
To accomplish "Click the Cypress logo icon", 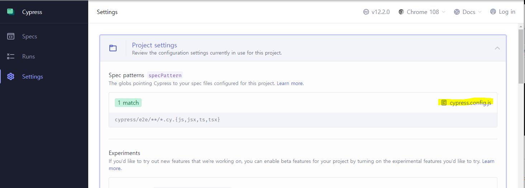I will point(11,12).
